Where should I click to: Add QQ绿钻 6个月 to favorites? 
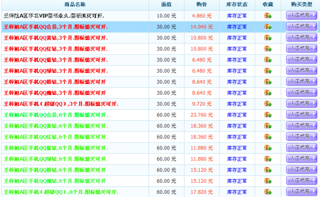pos(268,159)
